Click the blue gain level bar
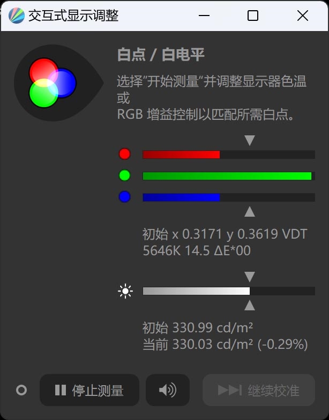 (x=229, y=197)
